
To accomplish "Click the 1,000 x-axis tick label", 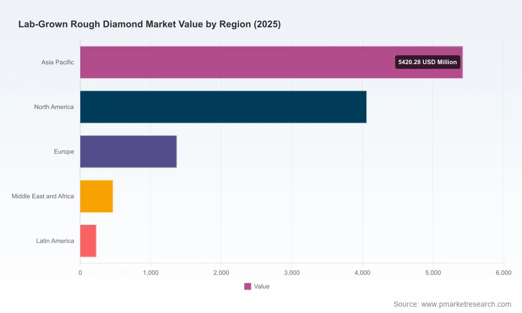I will pos(151,273).
